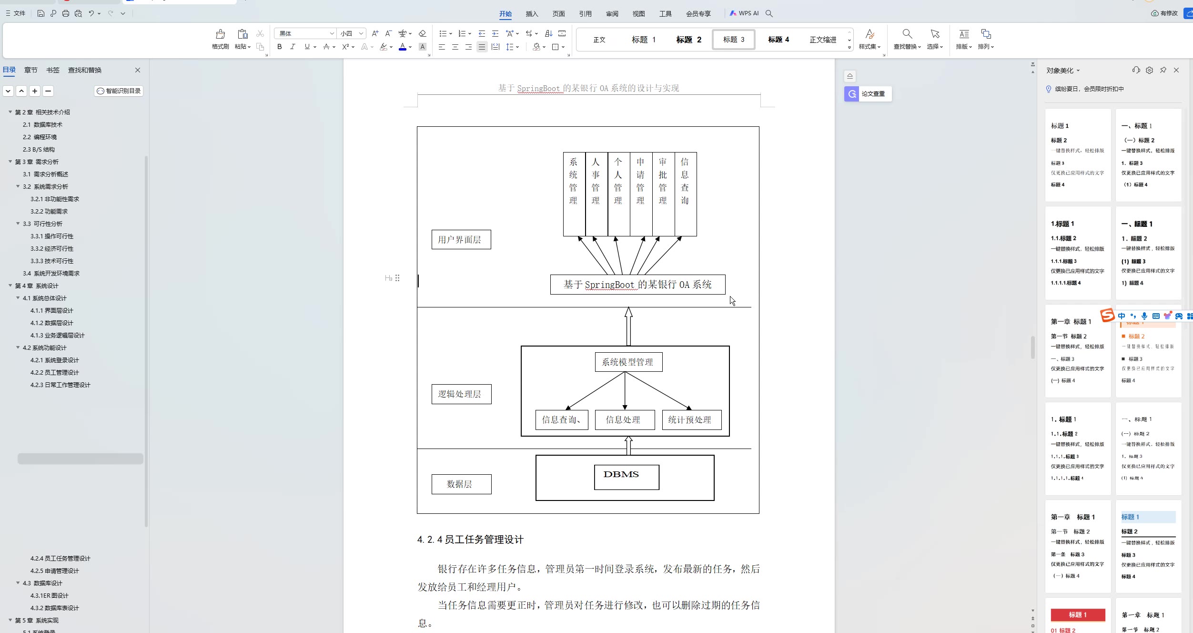The width and height of the screenshot is (1193, 633).
Task: Set paragraph to align right
Action: click(x=468, y=47)
